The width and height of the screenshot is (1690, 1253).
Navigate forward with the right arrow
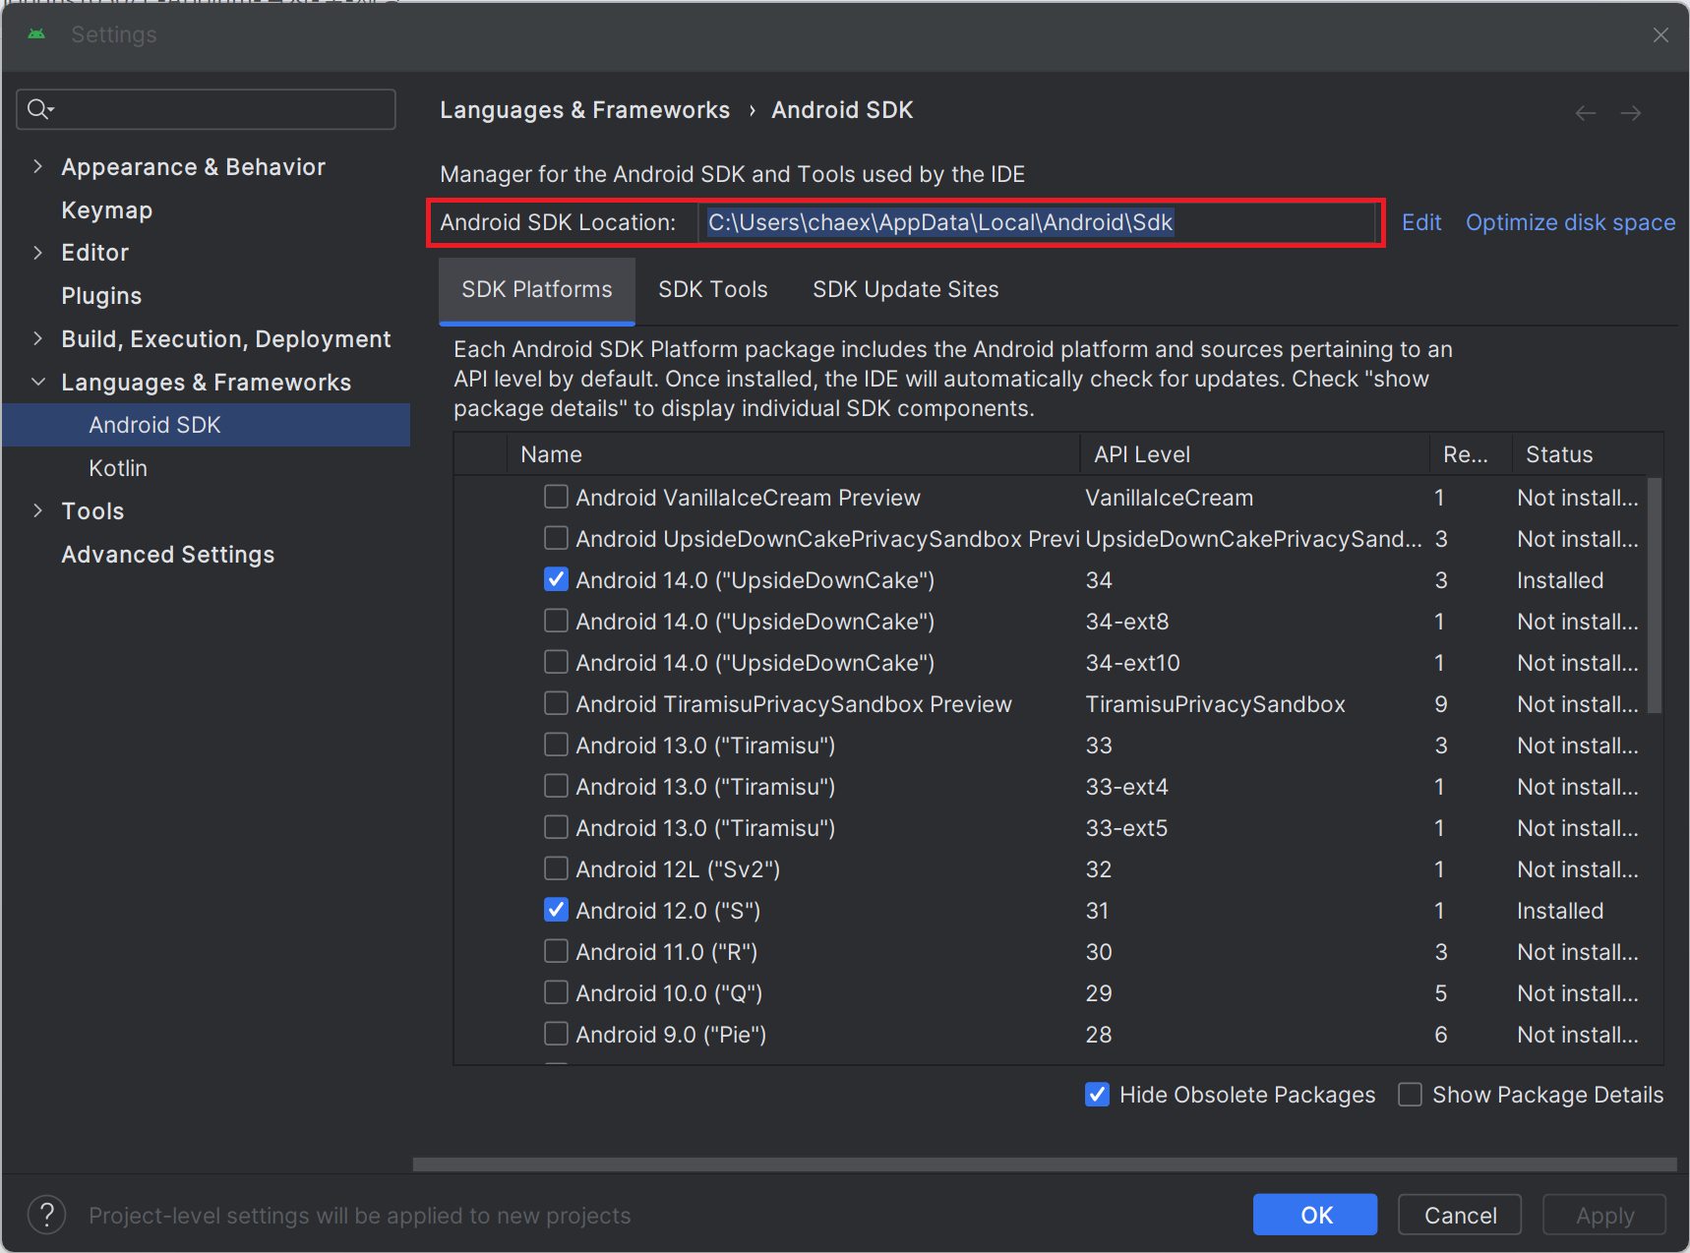(x=1631, y=113)
